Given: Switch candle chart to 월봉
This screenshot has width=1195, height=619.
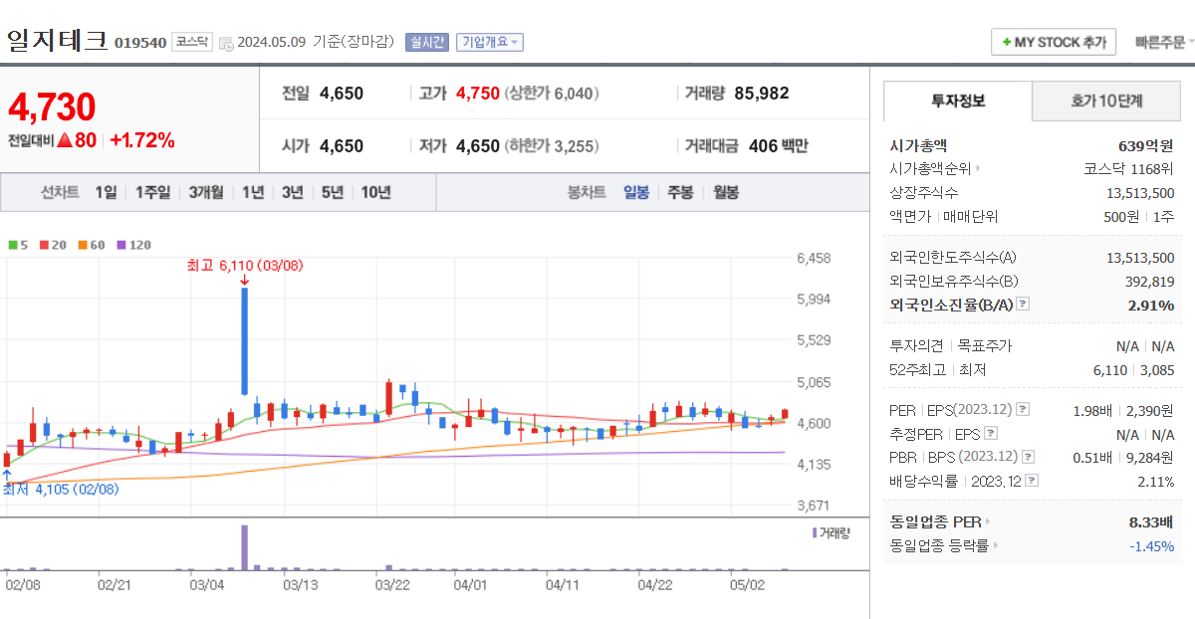Looking at the screenshot, I should (726, 192).
